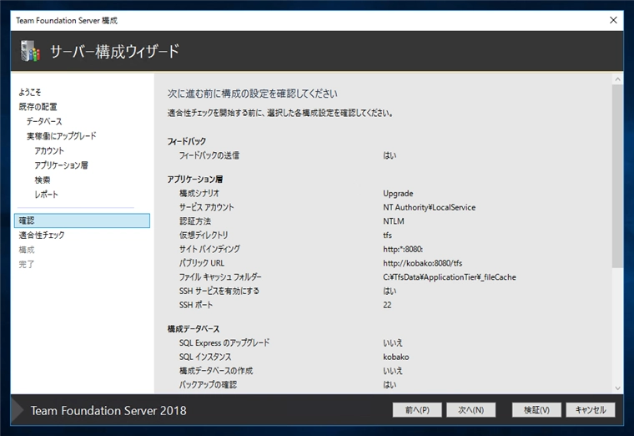Click the vertical scrollbar thumb
Screen dimensions: 634x436
(617, 176)
